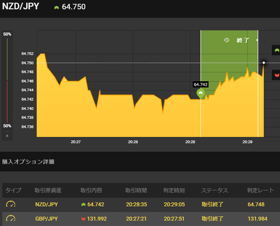Click the 終了 label in the green zone
The image size is (280, 226).
click(243, 40)
